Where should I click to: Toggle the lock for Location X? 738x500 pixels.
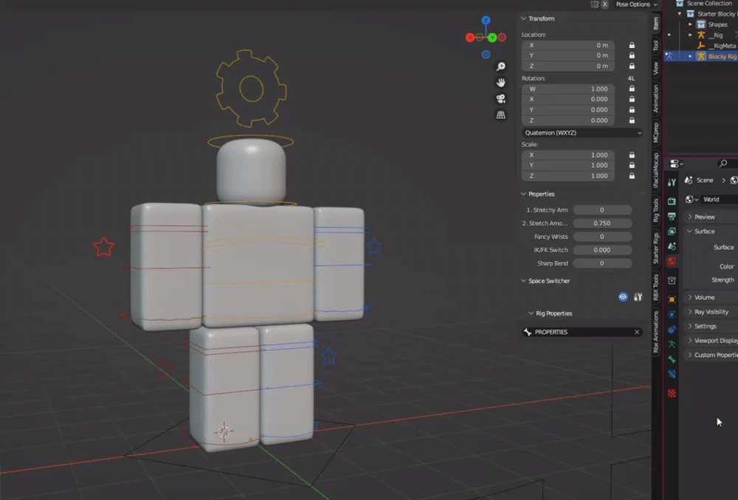(x=632, y=45)
